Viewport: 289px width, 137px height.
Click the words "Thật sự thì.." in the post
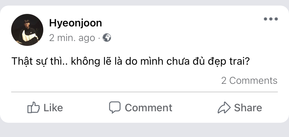pos(40,61)
